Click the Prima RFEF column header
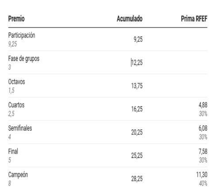The height and width of the screenshot is (194, 221). [194, 19]
